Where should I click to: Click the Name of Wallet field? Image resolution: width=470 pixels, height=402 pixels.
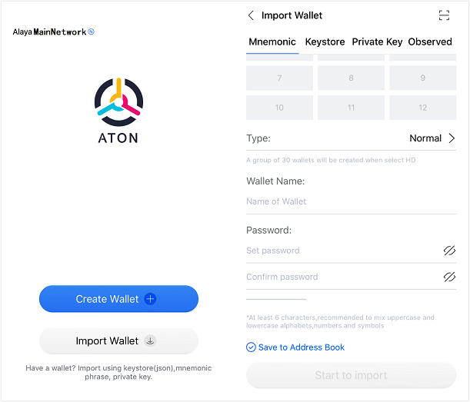pyautogui.click(x=338, y=201)
